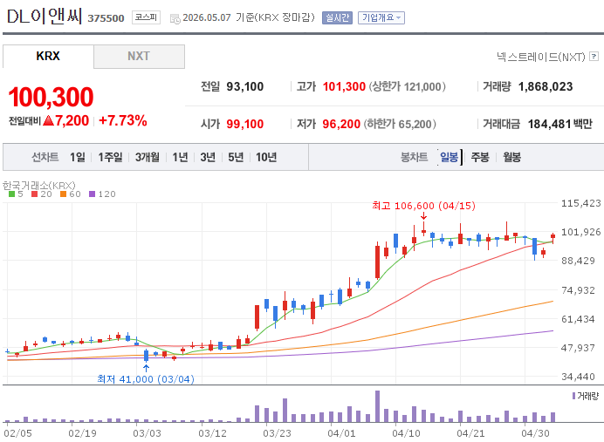Click the red 20-day moving average swatch

pyautogui.click(x=35, y=194)
